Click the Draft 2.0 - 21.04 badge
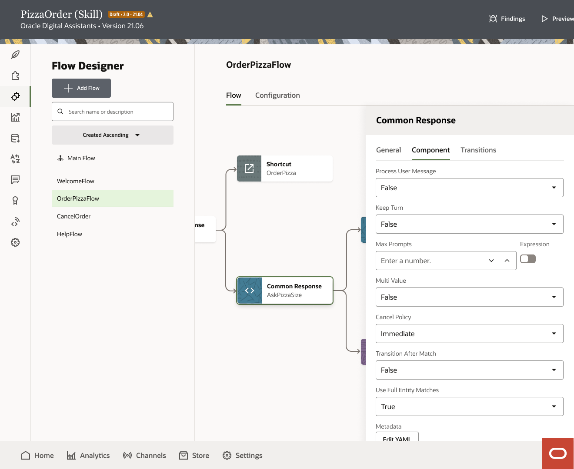The width and height of the screenshot is (574, 469). 126,14
